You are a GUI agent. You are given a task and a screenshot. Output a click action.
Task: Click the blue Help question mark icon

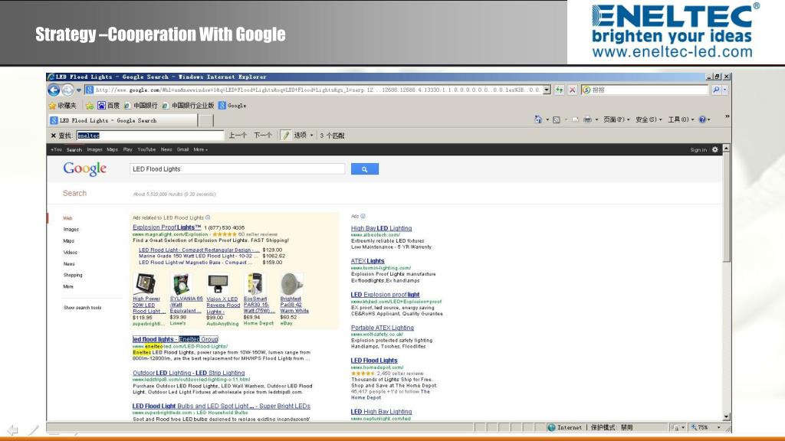[702, 119]
